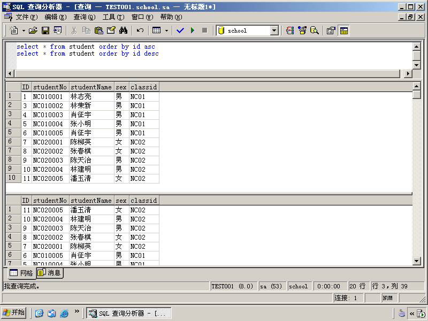Click the Windows 开始 Start button

point(14,313)
